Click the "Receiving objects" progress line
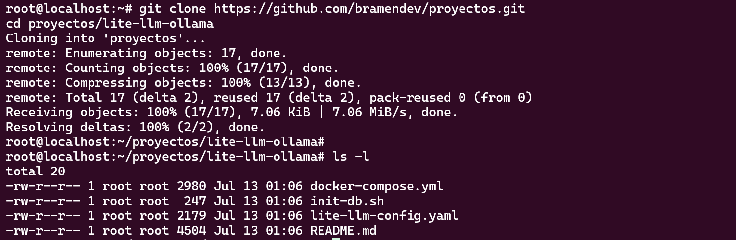Viewport: 736px width, 240px height. coord(231,112)
